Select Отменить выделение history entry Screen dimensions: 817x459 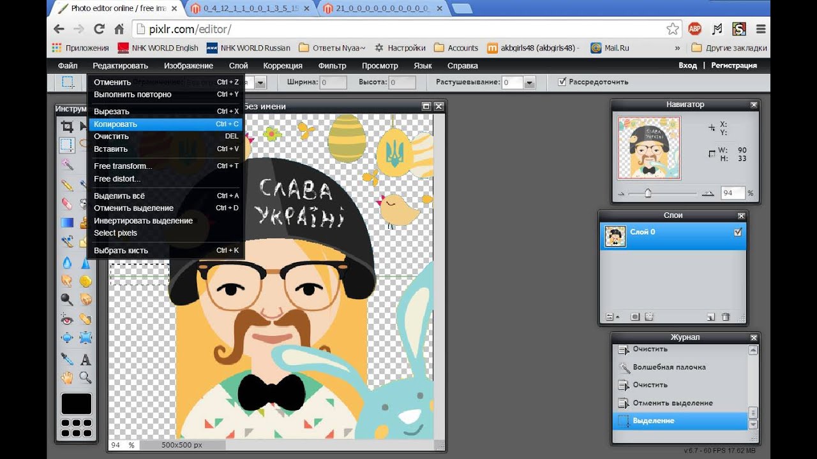(x=680, y=403)
